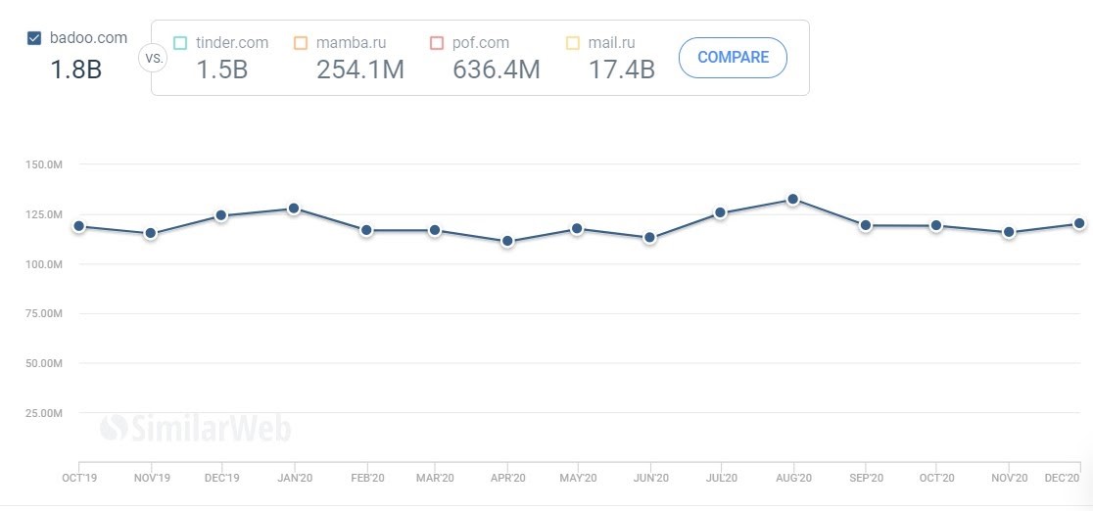The height and width of the screenshot is (511, 1093).
Task: Click the DEC'19 chart point
Action: click(x=221, y=214)
